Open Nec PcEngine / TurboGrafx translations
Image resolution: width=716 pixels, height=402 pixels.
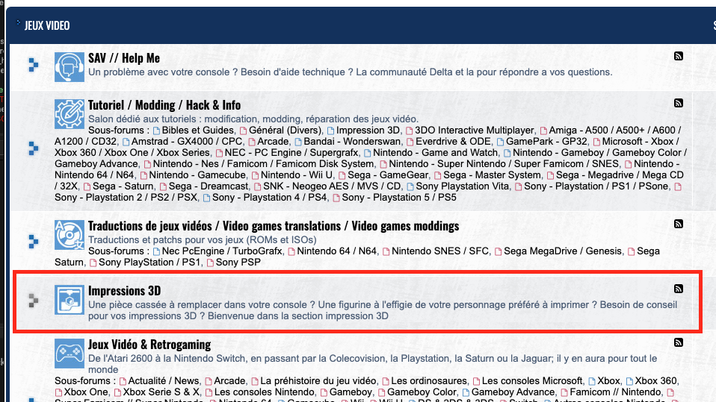pos(222,251)
